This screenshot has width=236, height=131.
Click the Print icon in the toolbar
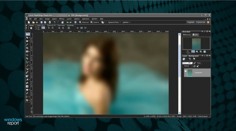(50, 22)
